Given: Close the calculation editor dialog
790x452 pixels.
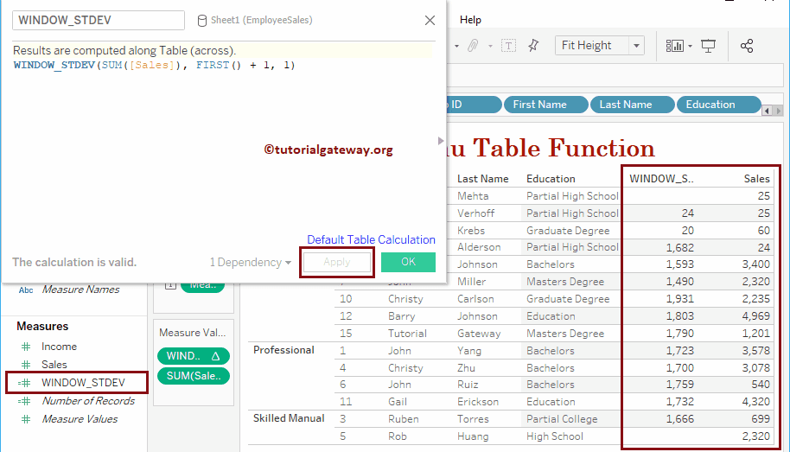Looking at the screenshot, I should [x=430, y=20].
